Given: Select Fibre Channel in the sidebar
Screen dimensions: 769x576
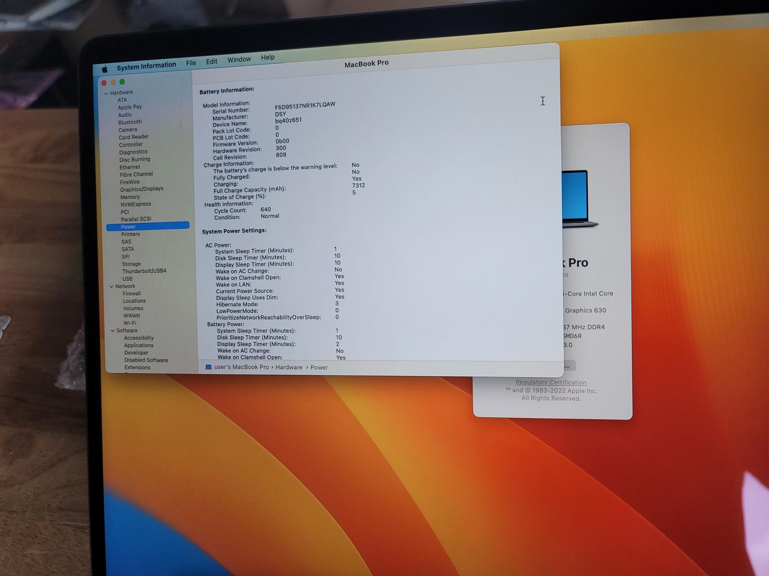Looking at the screenshot, I should [x=136, y=174].
